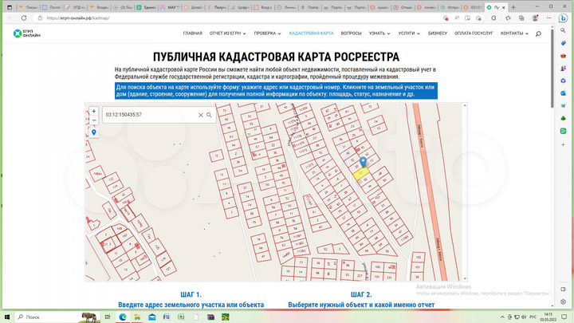Launch Microsoft Edge from the taskbar

122,317
